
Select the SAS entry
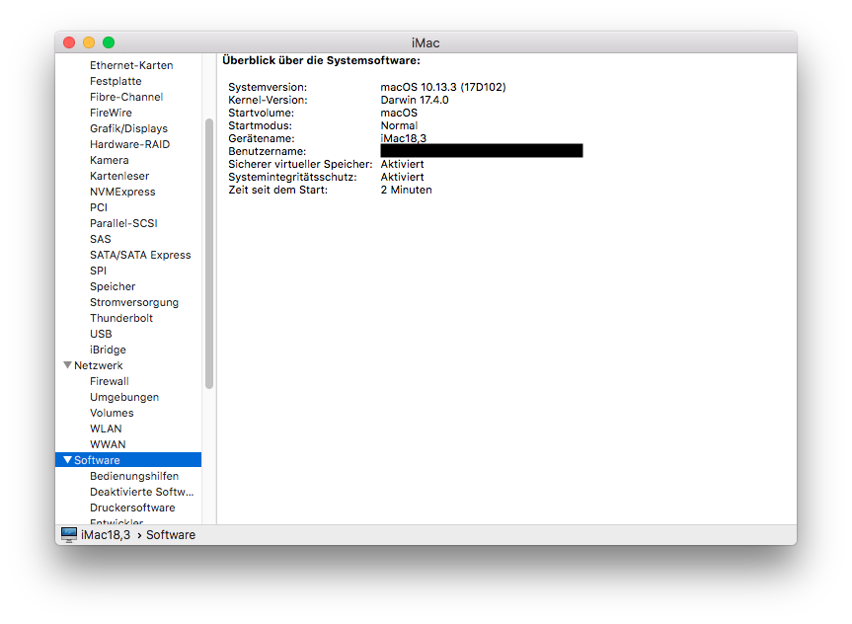click(x=100, y=239)
